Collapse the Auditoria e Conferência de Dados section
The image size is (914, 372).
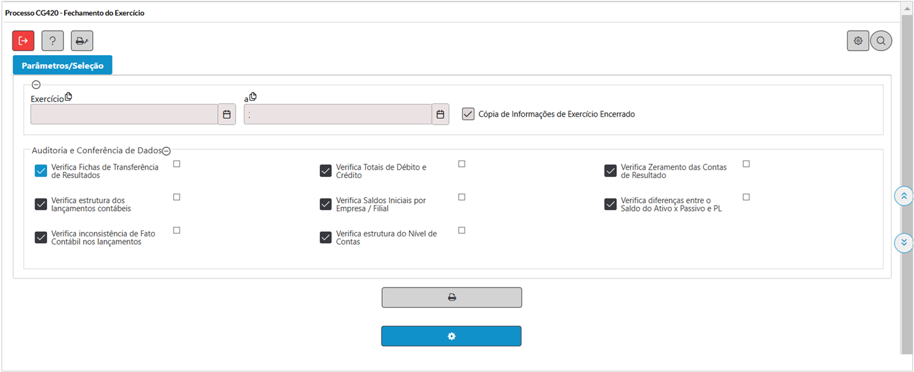tap(166, 151)
